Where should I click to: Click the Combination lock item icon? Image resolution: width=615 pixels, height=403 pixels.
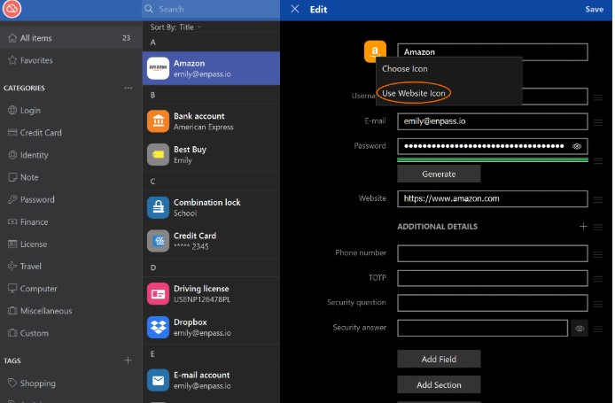(x=158, y=207)
